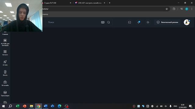Open the RUTUBE user avatar menu
The width and height of the screenshot is (195, 109).
click(187, 22)
